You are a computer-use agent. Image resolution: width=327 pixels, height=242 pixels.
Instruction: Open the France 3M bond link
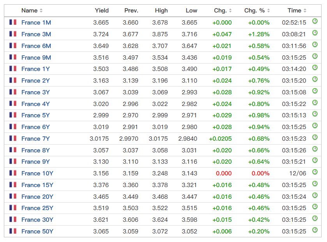coord(36,34)
